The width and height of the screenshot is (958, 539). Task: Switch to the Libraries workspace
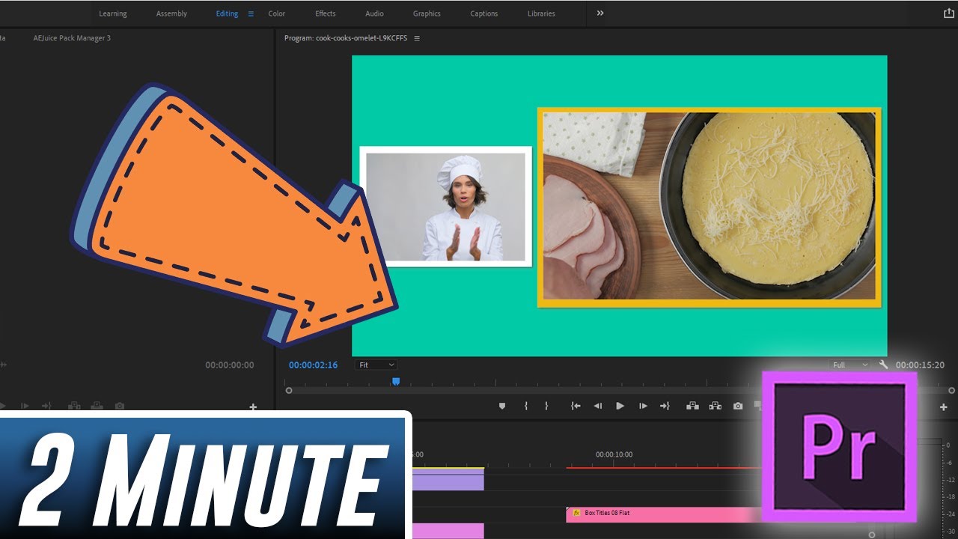click(x=541, y=13)
